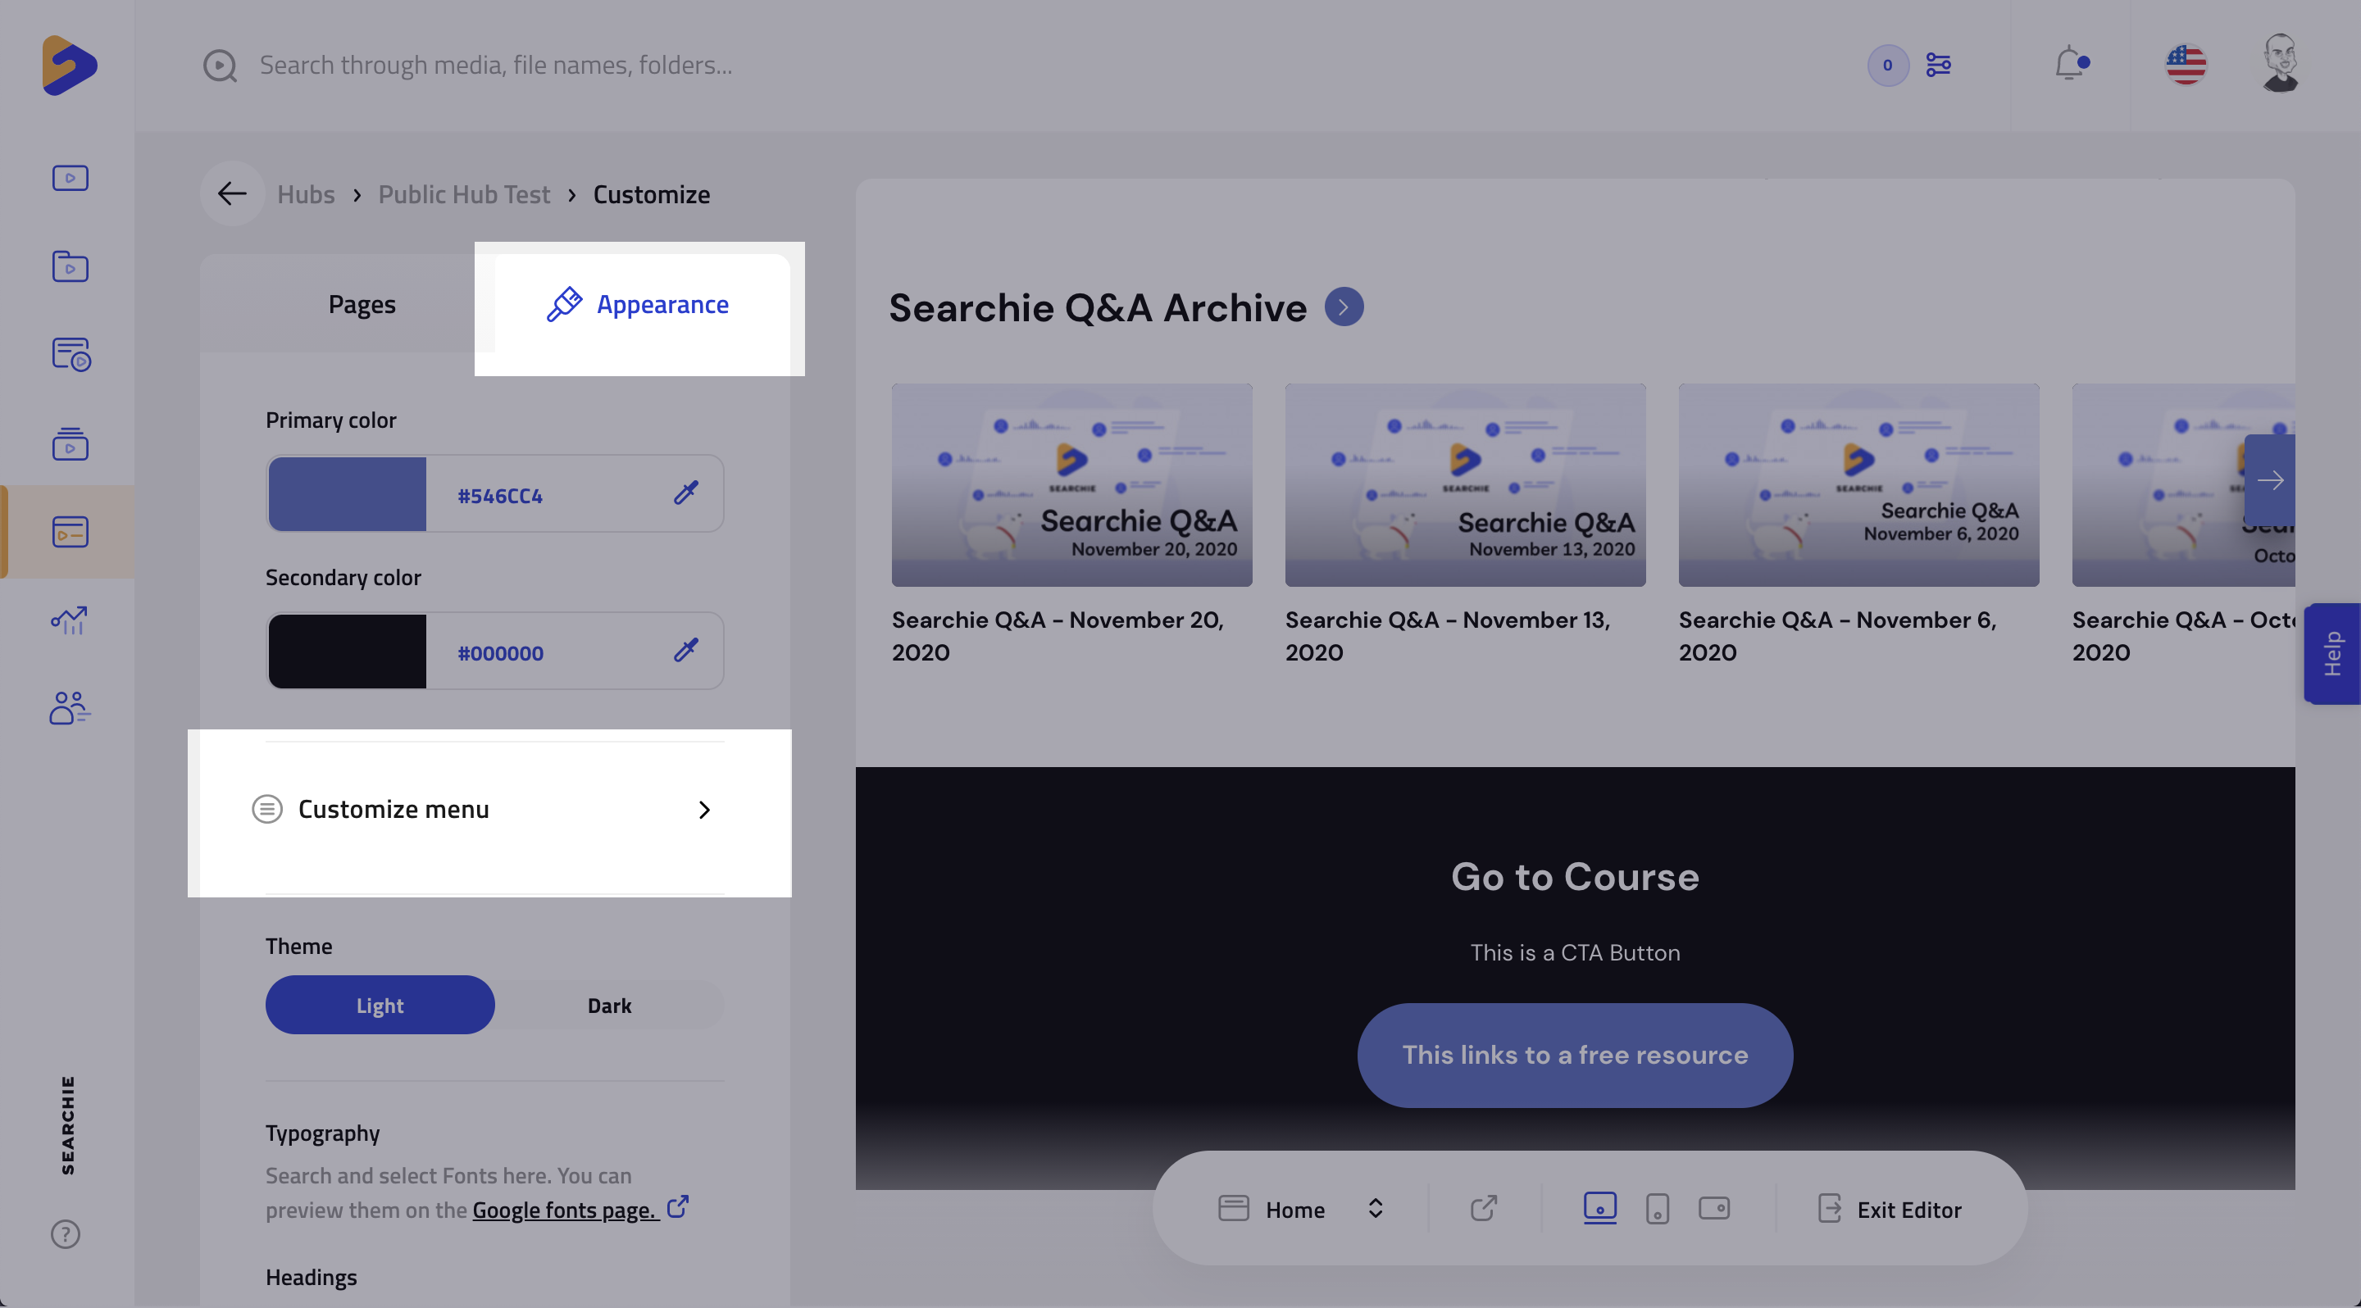This screenshot has height=1308, width=2361.
Task: Switch to mobile portrait preview
Action: [1657, 1209]
